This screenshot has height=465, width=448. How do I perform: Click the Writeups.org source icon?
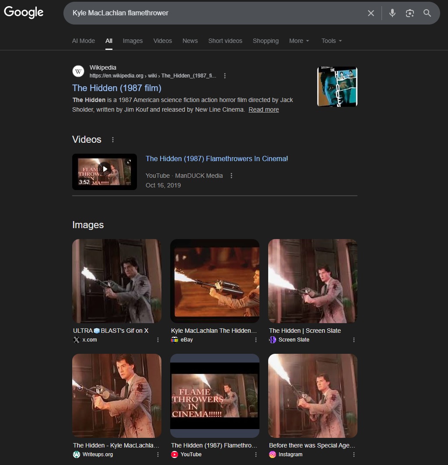tap(77, 454)
